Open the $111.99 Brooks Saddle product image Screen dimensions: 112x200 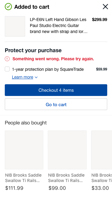(24, 150)
